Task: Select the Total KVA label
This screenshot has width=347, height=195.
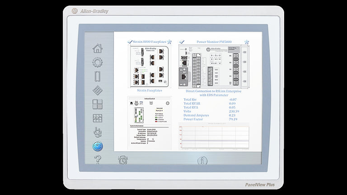Action: coord(191,107)
